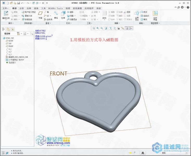Expand the 基准 (Datum) group dropdown
Viewport: 191px width, 156px height.
tap(48, 23)
